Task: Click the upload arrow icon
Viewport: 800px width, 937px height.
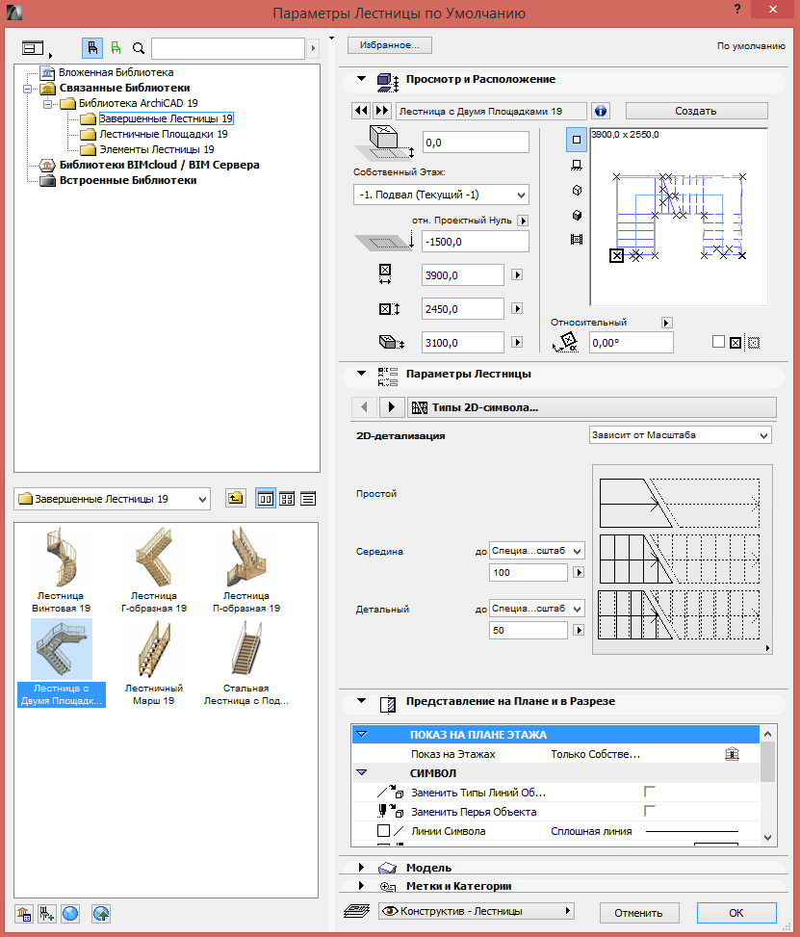Action: pos(101,913)
